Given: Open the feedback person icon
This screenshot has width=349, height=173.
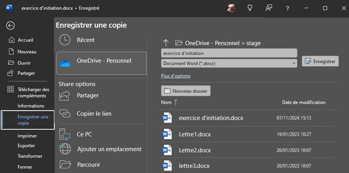Looking at the screenshot, I should coord(269,8).
